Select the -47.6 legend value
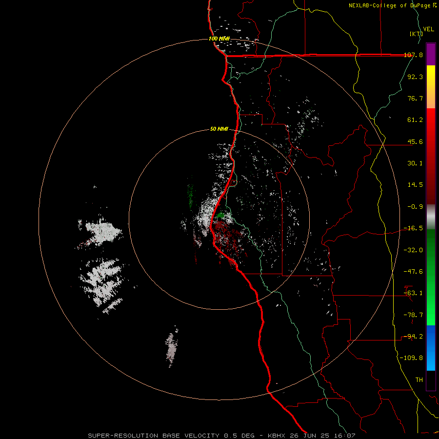The height and width of the screenshot is (439, 439). coord(413,272)
